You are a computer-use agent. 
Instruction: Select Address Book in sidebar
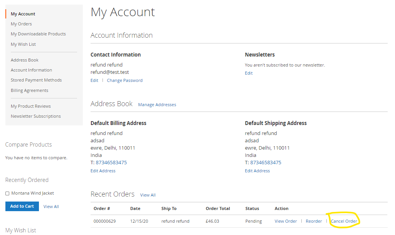(x=25, y=60)
